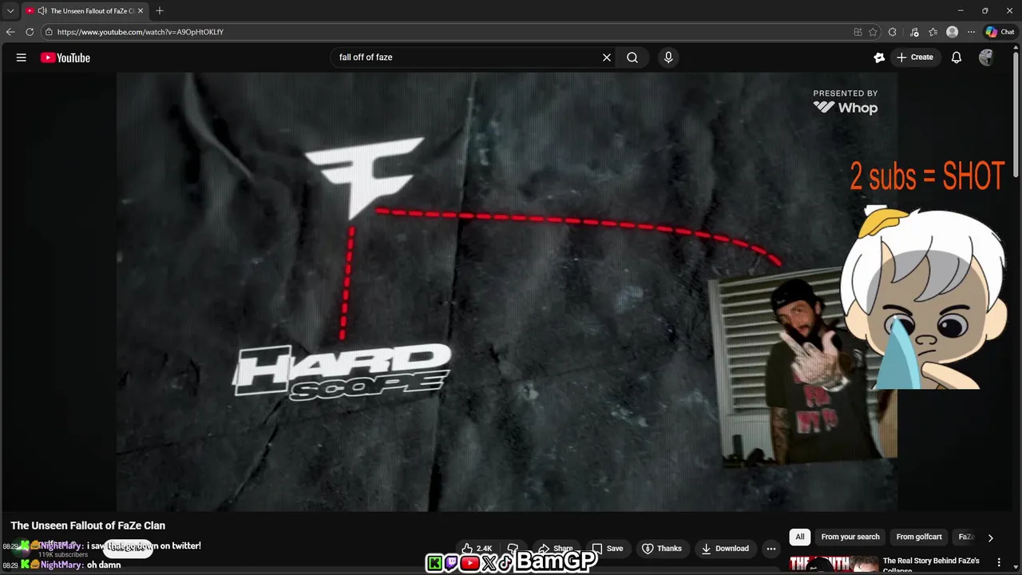Select the From golfcart chip
1022x575 pixels.
click(919, 537)
